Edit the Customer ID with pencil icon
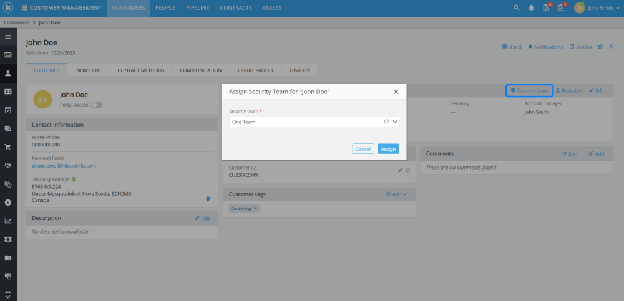The height and width of the screenshot is (301, 624). (401, 170)
